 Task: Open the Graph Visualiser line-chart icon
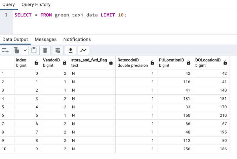pos(83,50)
